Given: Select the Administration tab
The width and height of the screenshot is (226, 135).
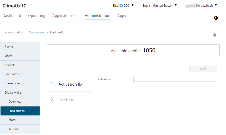Looking at the screenshot, I should point(98,16).
